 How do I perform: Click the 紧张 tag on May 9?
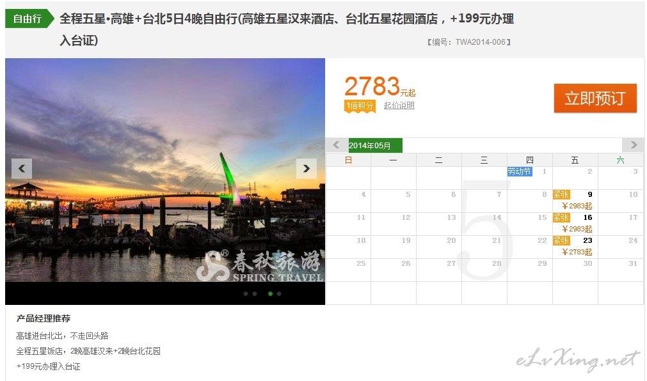[x=561, y=194]
